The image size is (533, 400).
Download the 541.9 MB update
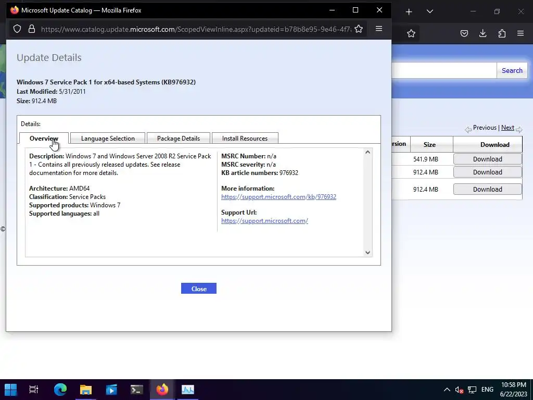[487, 159]
